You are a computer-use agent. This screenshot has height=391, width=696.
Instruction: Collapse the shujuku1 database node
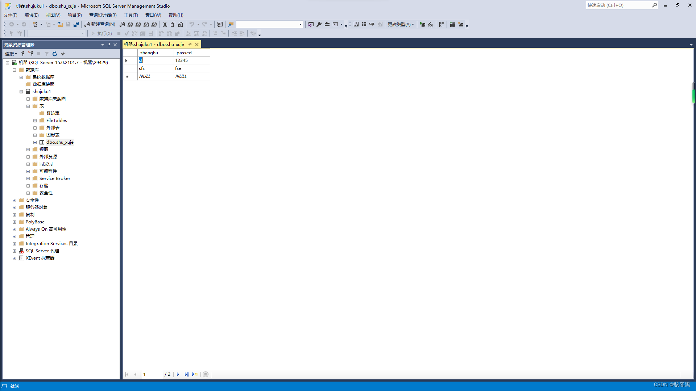[x=21, y=92]
